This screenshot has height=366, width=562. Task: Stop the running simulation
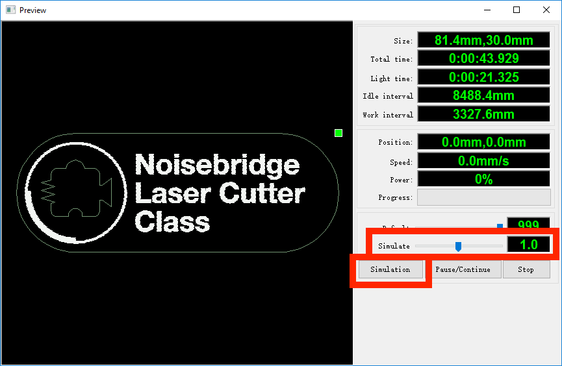[526, 269]
